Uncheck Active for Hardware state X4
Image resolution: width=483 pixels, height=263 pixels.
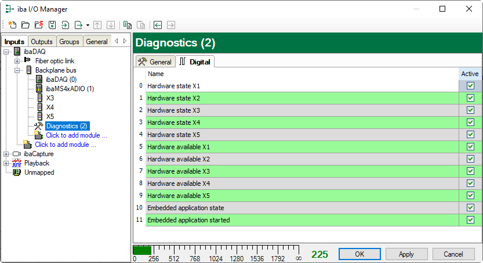(470, 123)
